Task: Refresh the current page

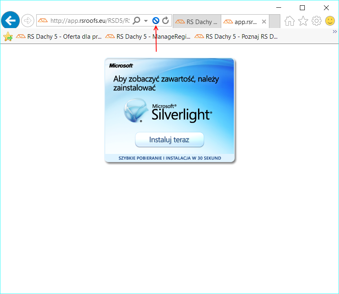Action: (x=165, y=20)
